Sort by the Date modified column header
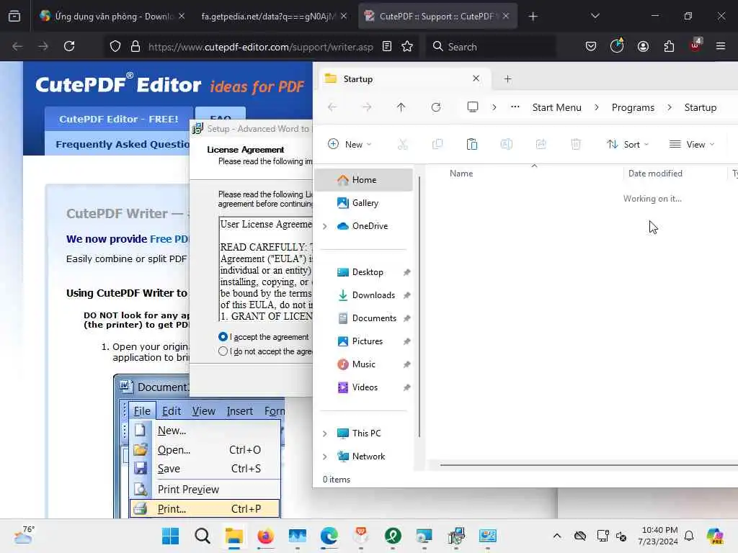This screenshot has height=553, width=738. (x=655, y=174)
